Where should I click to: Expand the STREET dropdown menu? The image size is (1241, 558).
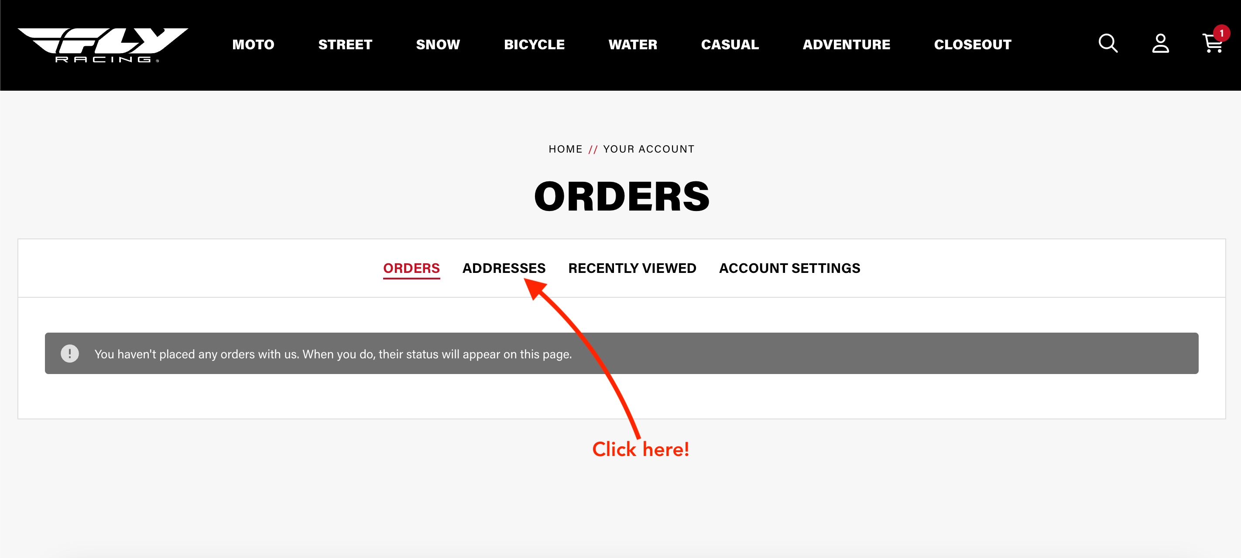345,44
